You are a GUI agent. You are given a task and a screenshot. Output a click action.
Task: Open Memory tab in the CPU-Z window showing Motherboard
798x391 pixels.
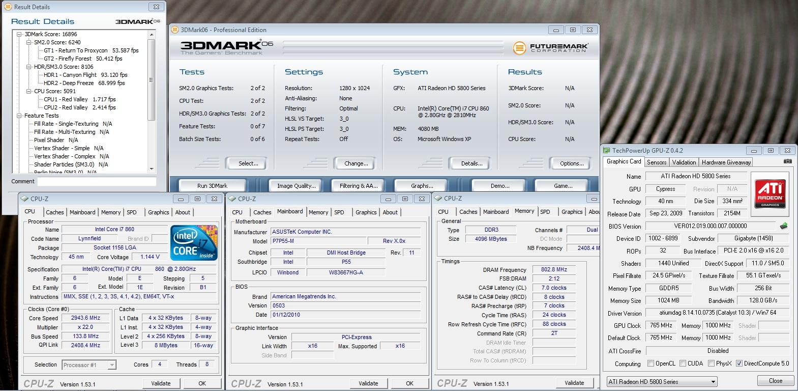click(x=318, y=212)
